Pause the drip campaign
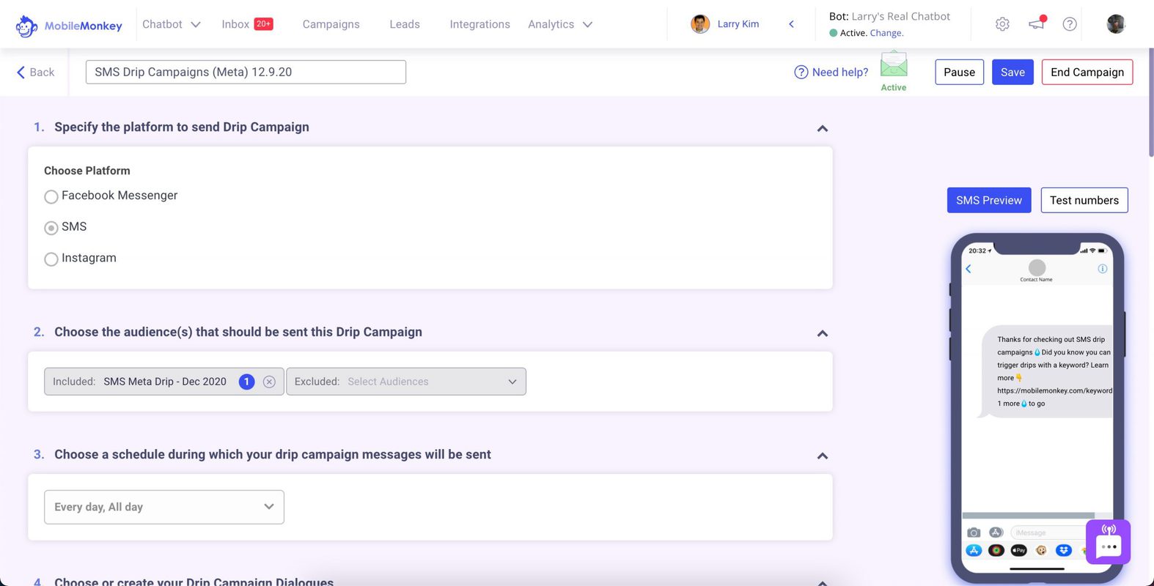This screenshot has width=1154, height=586. coord(959,72)
